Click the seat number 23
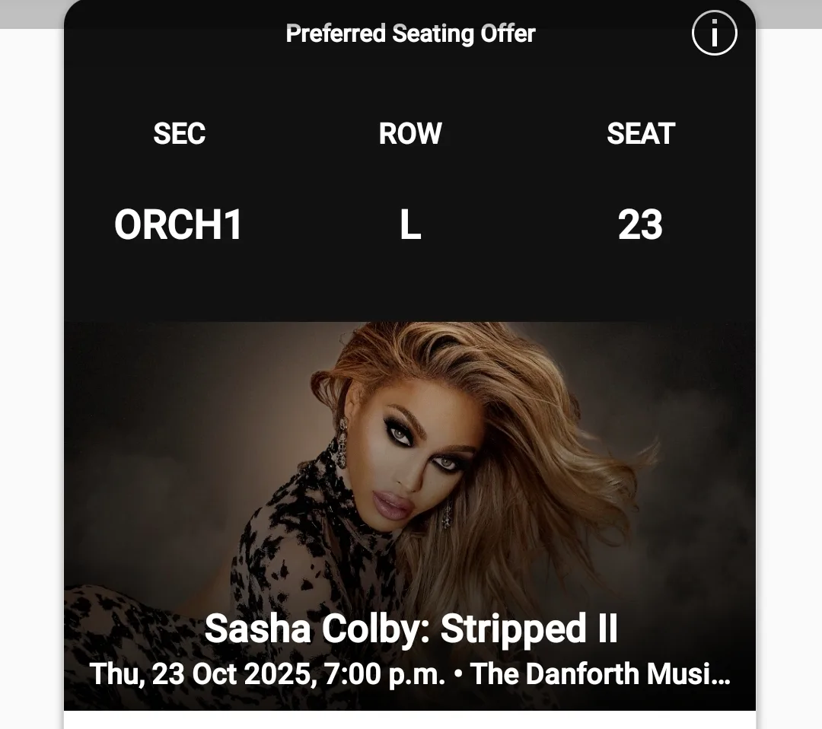Screen dimensions: 822x729 [640, 224]
